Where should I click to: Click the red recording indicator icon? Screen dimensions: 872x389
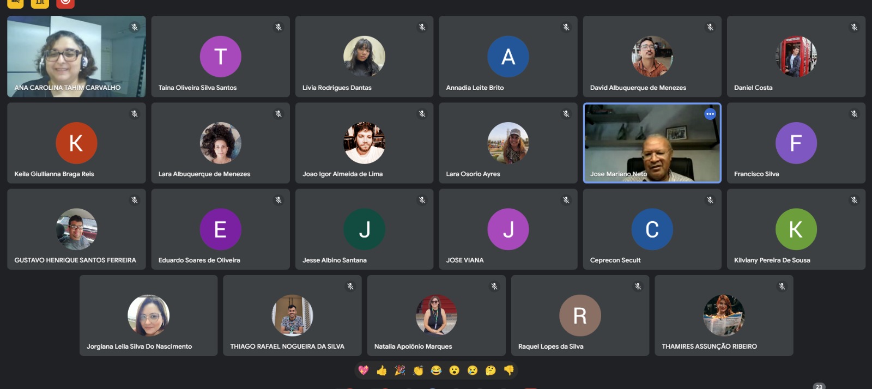tap(65, 2)
